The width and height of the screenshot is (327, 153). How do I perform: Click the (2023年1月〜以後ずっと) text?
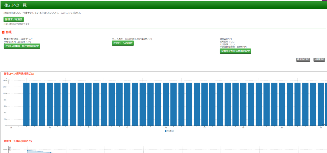click(17, 42)
